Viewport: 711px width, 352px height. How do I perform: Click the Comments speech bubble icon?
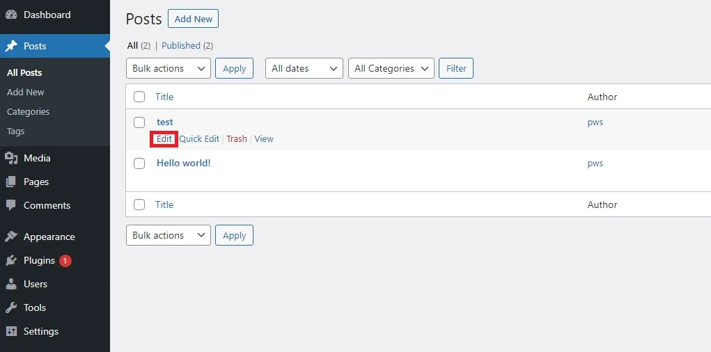(11, 205)
